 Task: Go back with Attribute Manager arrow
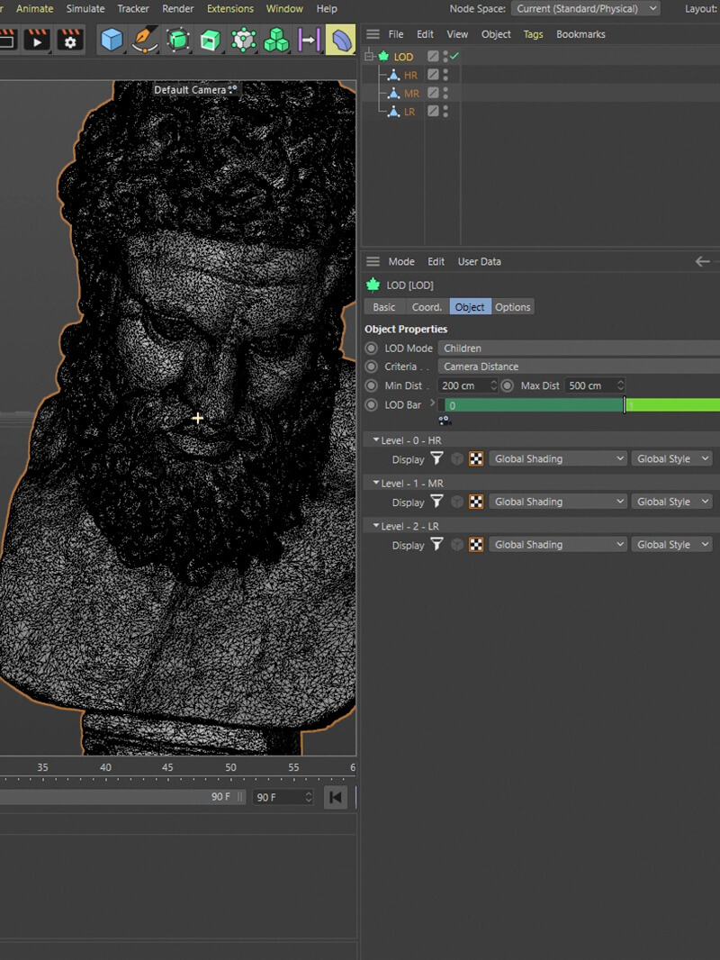click(x=702, y=261)
